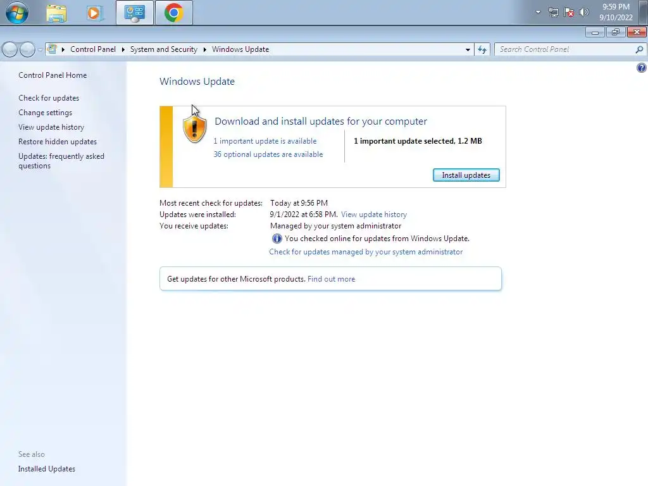The height and width of the screenshot is (486, 648).
Task: Minimize the Windows Update window
Action: (595, 32)
